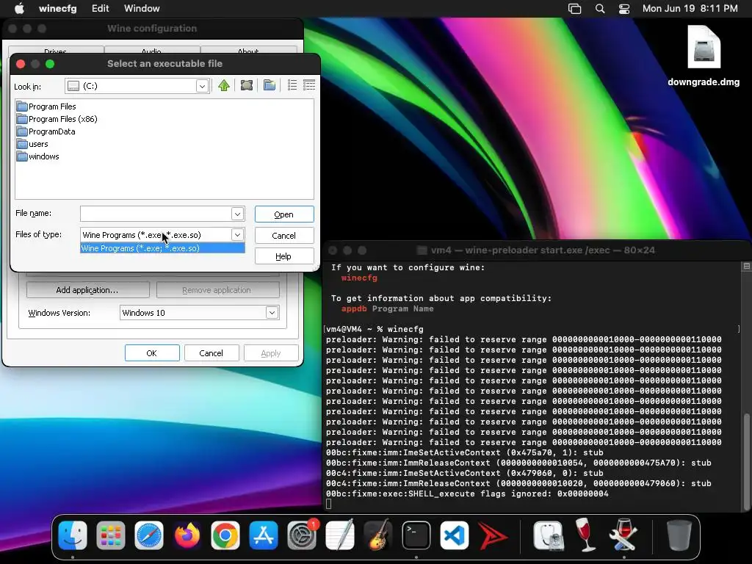Switch to the Drives tab
Screen dimensions: 752x564
click(x=56, y=50)
